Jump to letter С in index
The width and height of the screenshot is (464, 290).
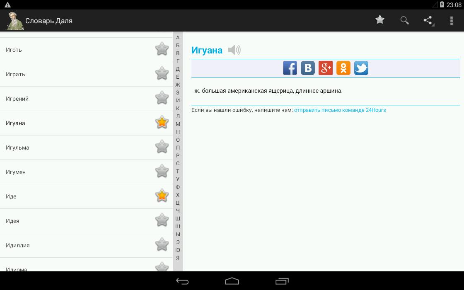(178, 163)
